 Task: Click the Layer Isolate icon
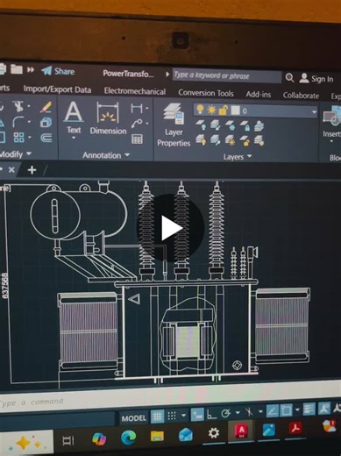(x=215, y=125)
